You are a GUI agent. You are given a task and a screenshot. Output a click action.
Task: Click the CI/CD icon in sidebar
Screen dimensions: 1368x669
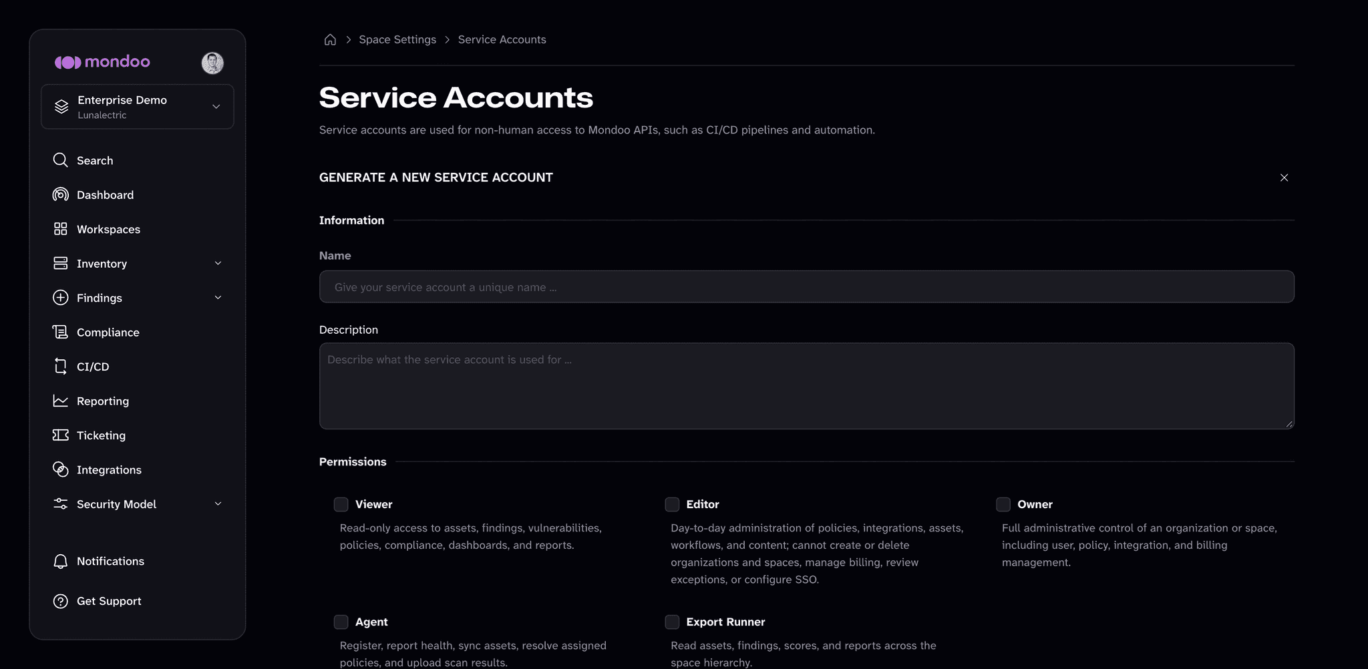click(x=60, y=367)
